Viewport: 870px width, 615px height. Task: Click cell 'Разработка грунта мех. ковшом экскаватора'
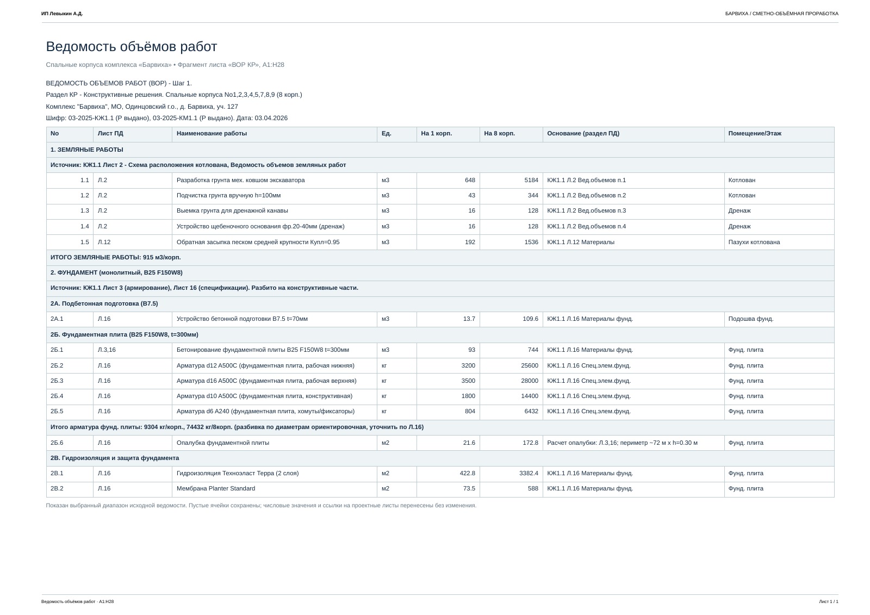275,181
